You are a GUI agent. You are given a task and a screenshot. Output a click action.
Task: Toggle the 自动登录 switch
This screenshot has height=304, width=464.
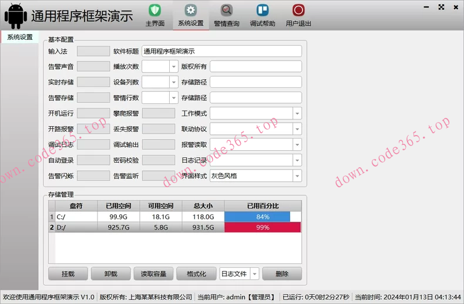(93, 160)
